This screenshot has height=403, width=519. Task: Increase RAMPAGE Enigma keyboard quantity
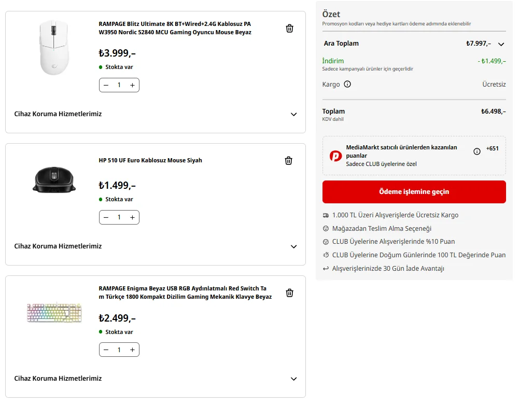coord(132,350)
